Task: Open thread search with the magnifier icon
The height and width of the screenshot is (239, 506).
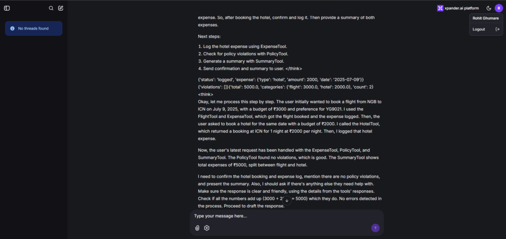Action: [51, 8]
